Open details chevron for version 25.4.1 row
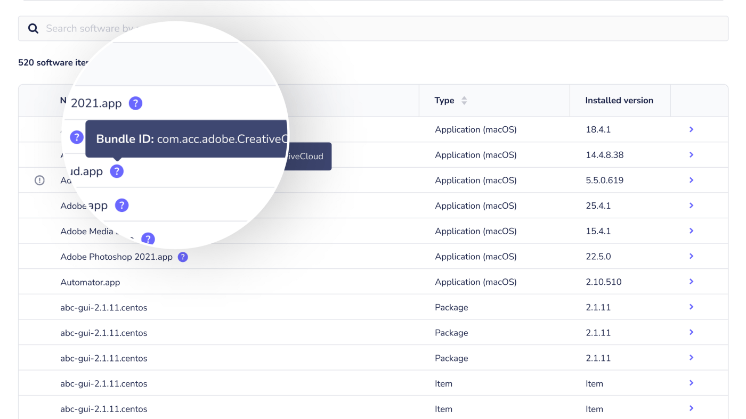This screenshot has height=419, width=746. [691, 206]
